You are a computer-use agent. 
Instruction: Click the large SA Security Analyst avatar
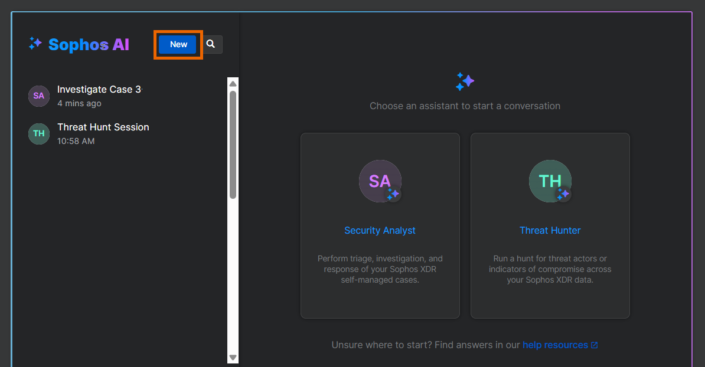pos(380,181)
